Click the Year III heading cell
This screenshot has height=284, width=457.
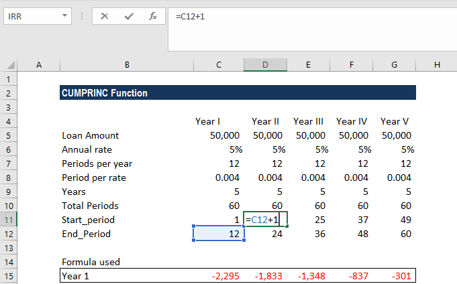[x=309, y=121]
